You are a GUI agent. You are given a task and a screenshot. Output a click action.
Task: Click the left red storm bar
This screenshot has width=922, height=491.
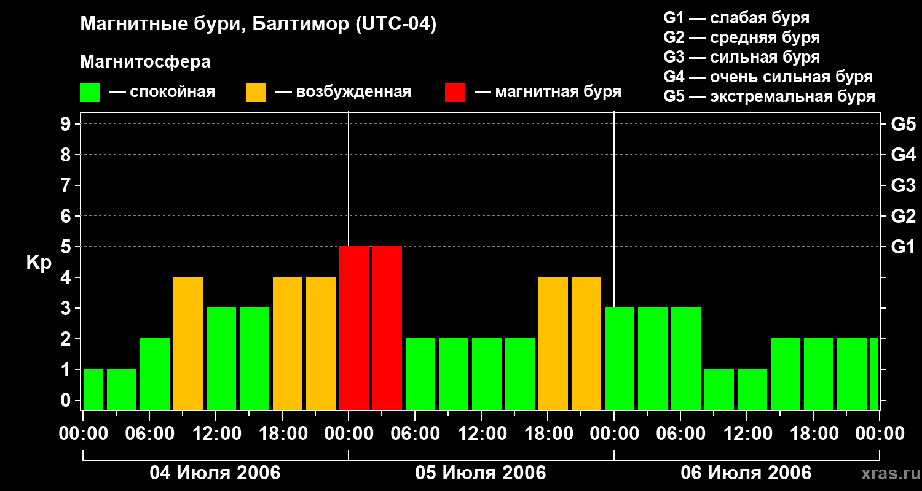tap(354, 328)
